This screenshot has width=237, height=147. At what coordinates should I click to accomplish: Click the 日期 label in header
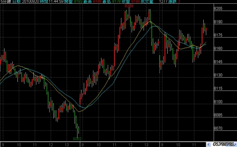(x=16, y=1)
